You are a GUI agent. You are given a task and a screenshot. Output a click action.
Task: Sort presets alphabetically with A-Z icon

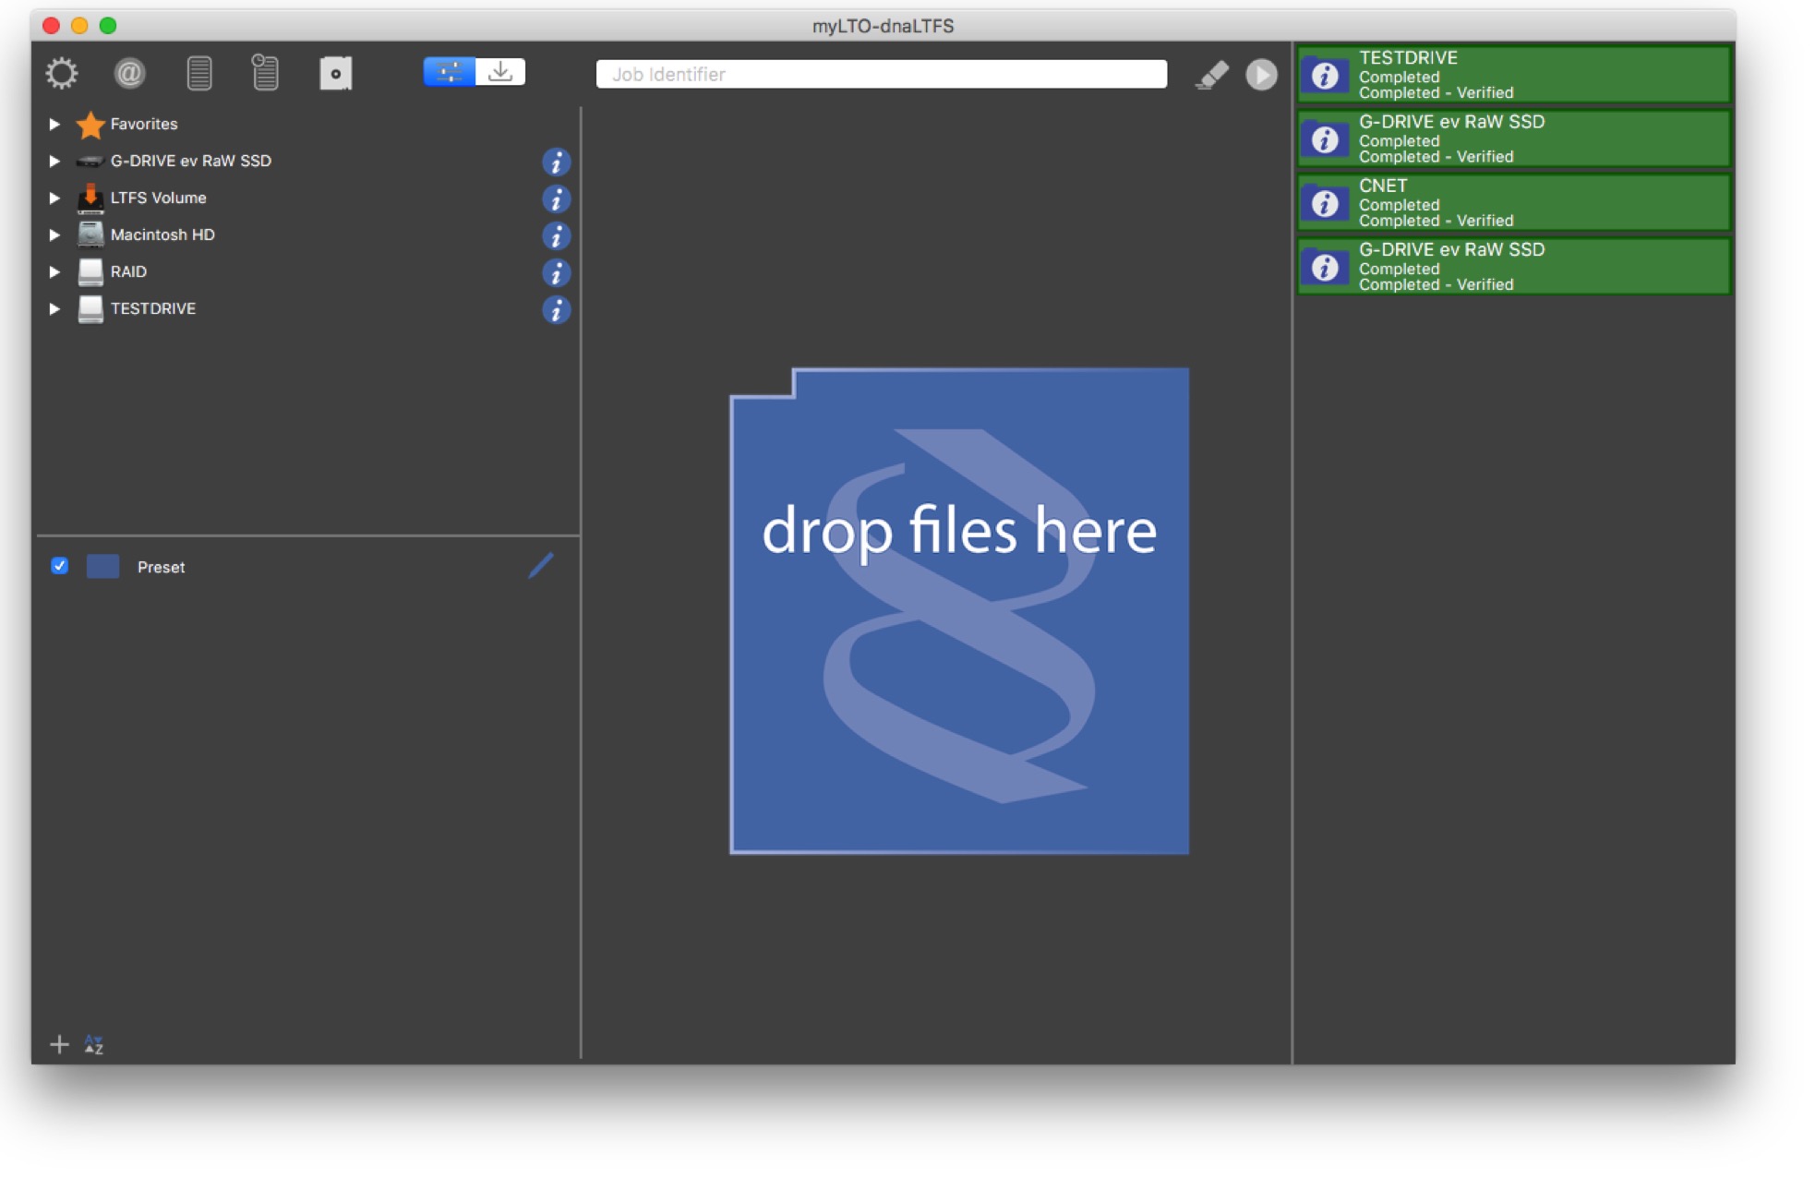tap(93, 1044)
